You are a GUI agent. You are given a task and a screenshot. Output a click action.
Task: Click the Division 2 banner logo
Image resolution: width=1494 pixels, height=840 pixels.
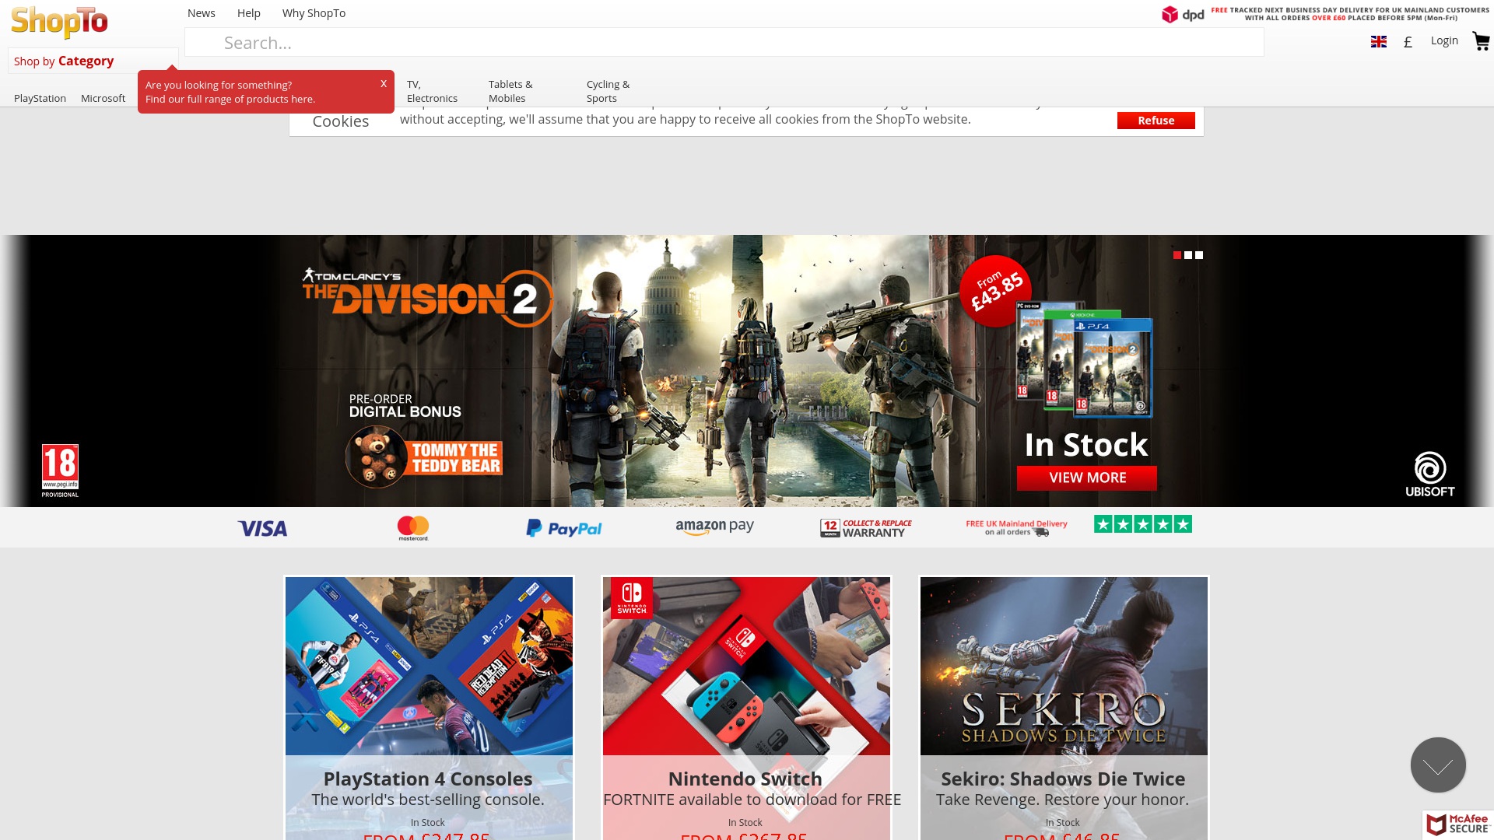pos(427,297)
